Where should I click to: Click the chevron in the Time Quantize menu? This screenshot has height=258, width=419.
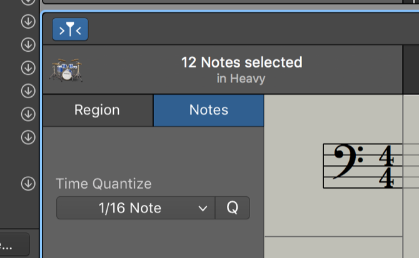[x=202, y=208]
